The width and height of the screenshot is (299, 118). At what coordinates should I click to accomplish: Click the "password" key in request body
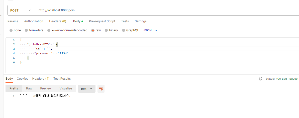click(43, 53)
